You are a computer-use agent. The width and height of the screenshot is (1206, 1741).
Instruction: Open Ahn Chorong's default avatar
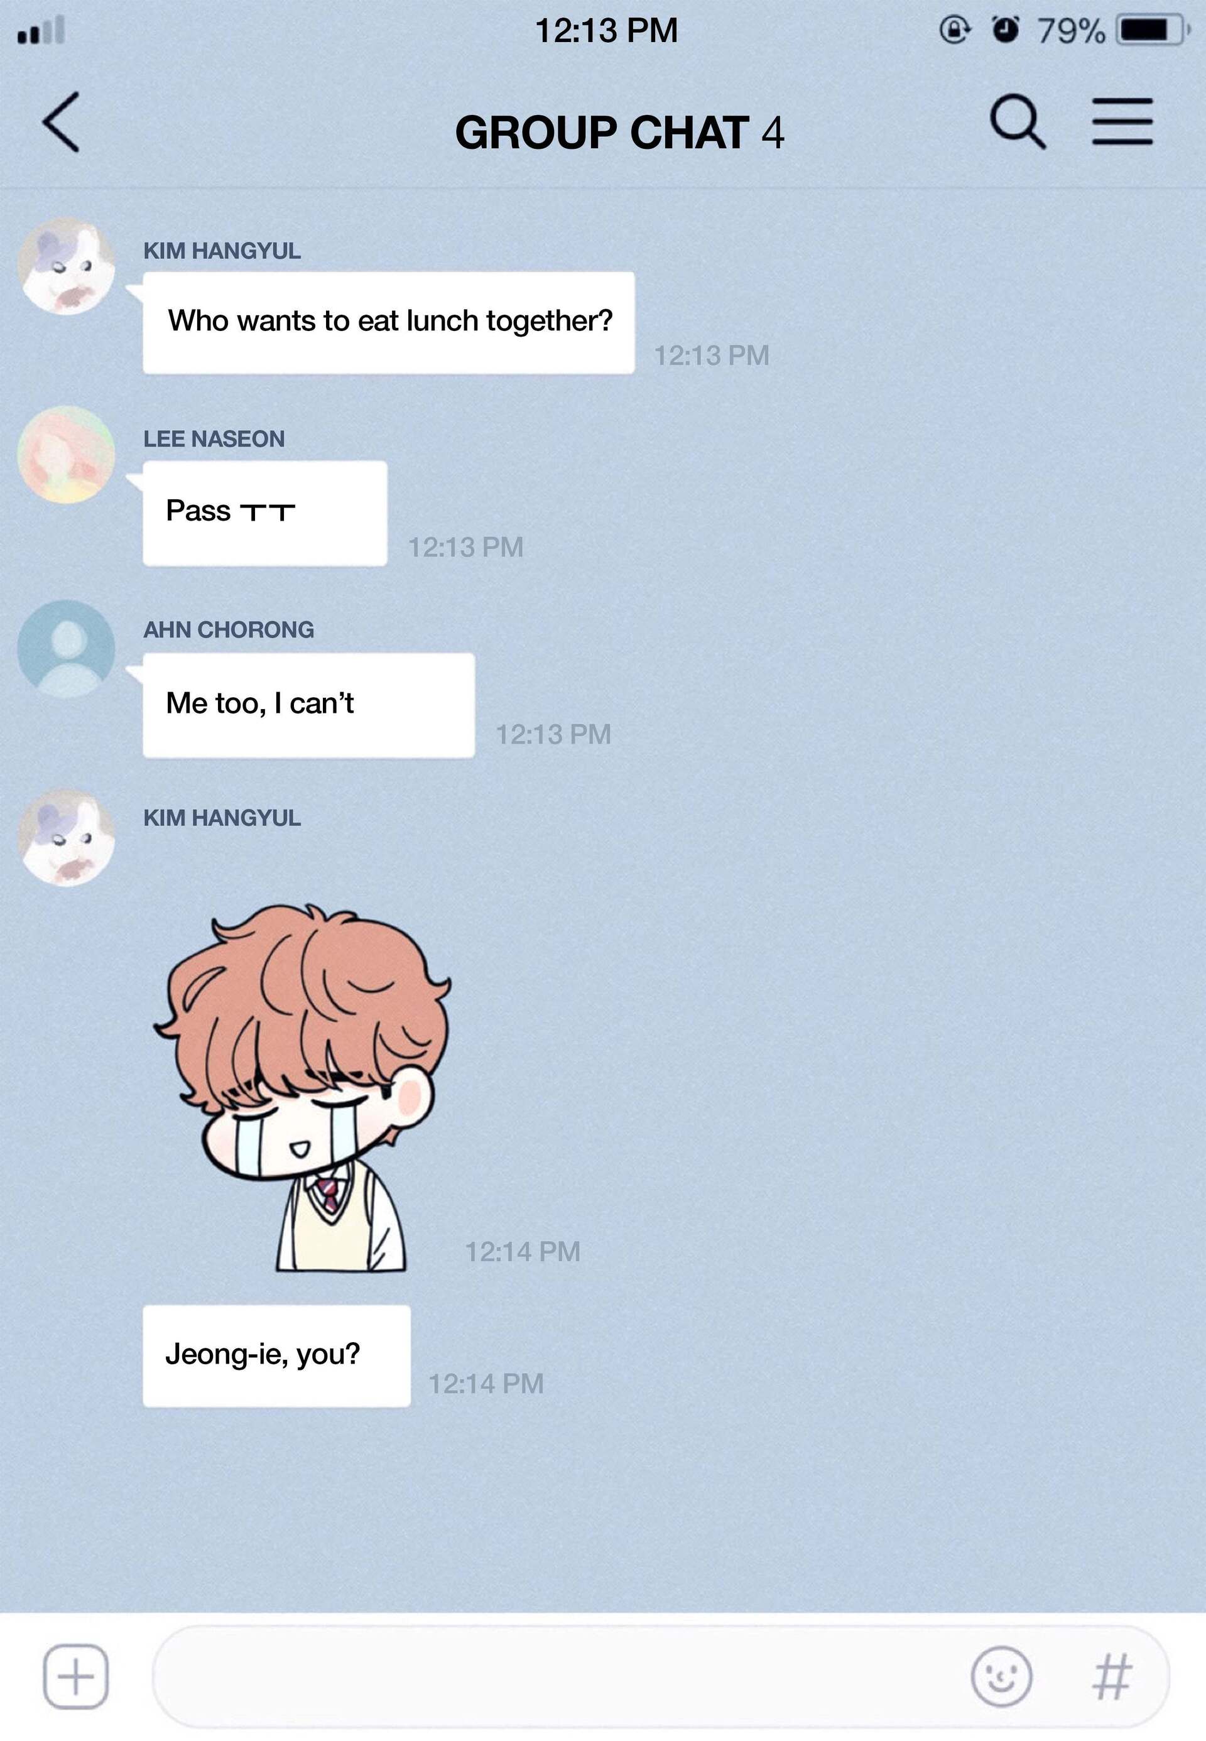(67, 648)
